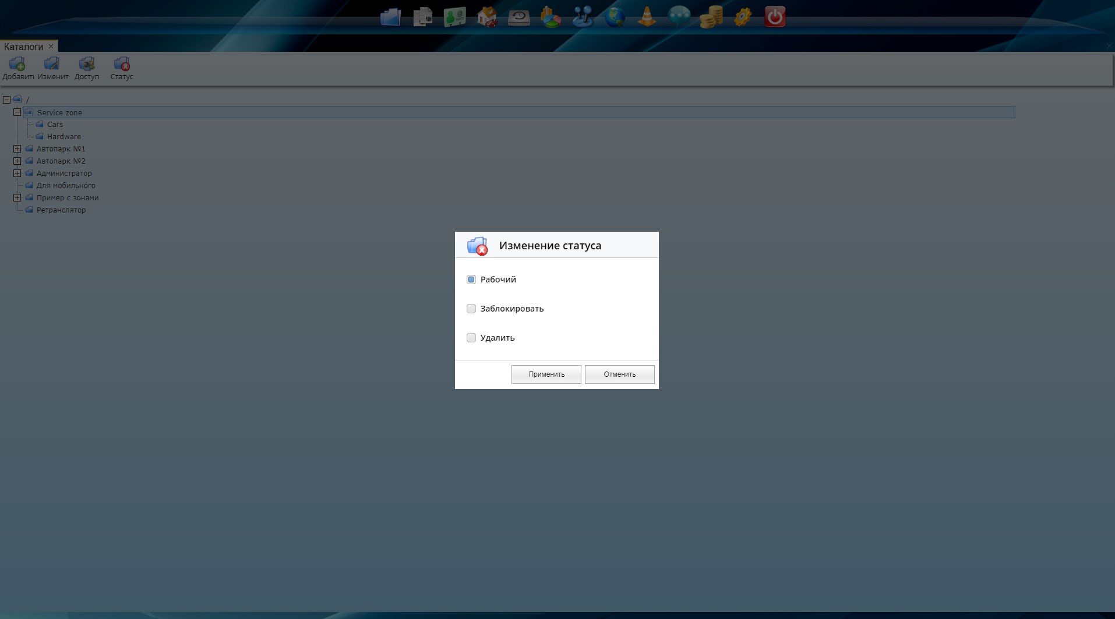Expand the Администратор tree node
Viewport: 1115px width, 619px height.
tap(17, 173)
